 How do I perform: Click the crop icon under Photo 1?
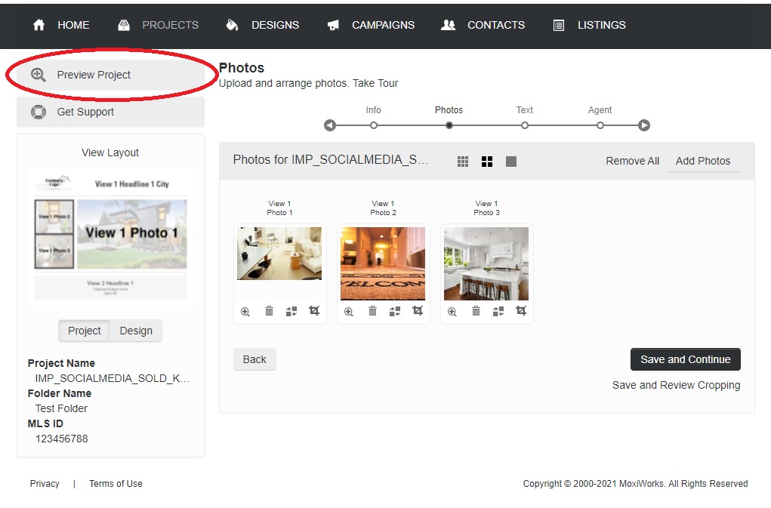314,311
